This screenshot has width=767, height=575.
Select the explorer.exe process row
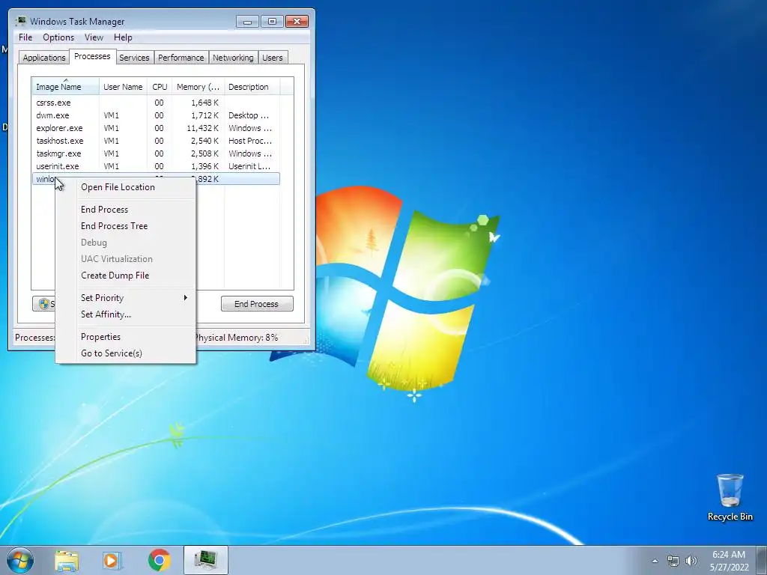click(x=156, y=128)
